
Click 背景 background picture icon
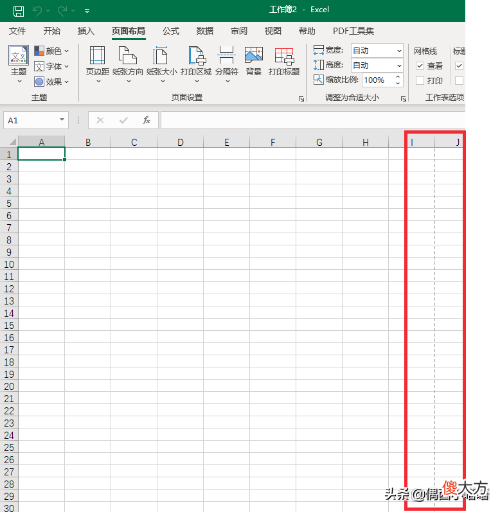254,55
